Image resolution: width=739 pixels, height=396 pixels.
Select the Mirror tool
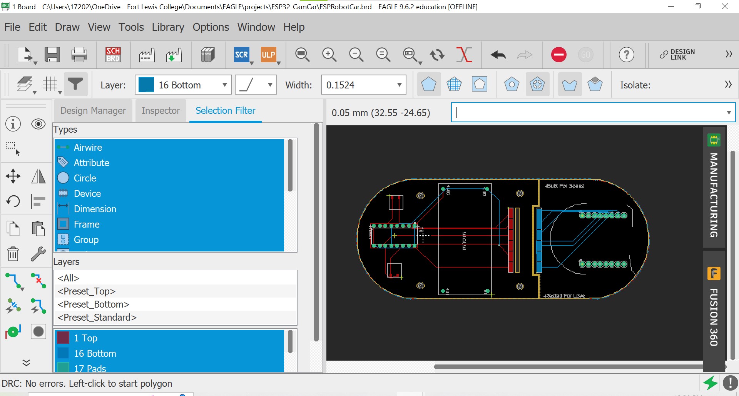(x=38, y=176)
